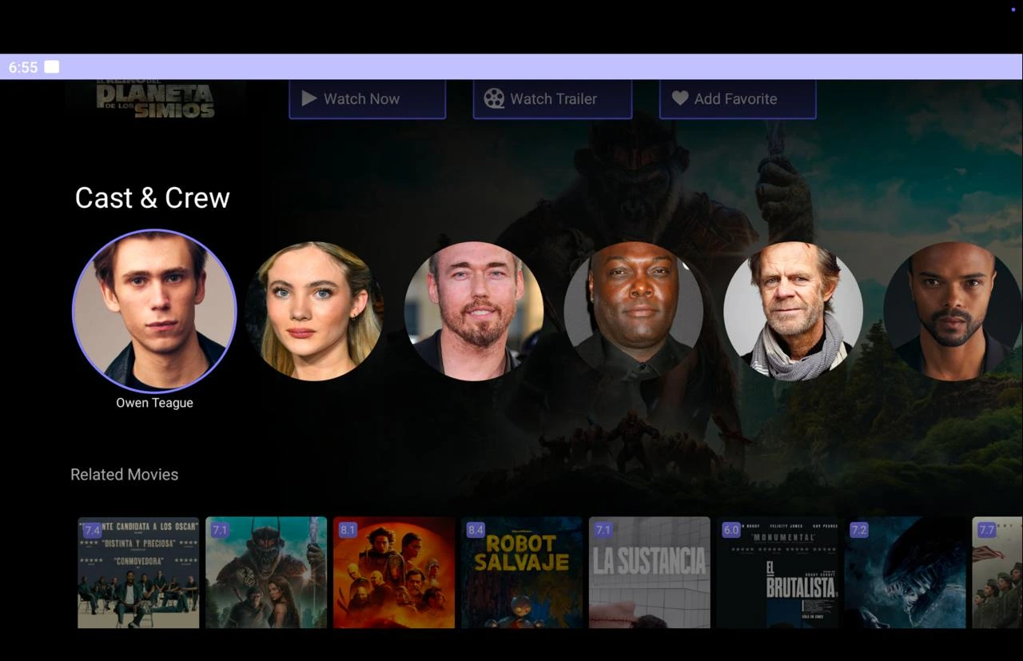Screen dimensions: 1023x661
Task: Open the related movie rated 7.4
Action: 138,572
